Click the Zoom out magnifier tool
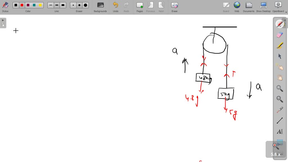The height and width of the screenshot is (162, 288). 280,99
